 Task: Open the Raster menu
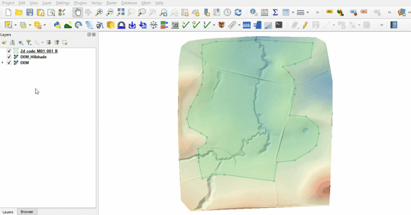coord(111,3)
